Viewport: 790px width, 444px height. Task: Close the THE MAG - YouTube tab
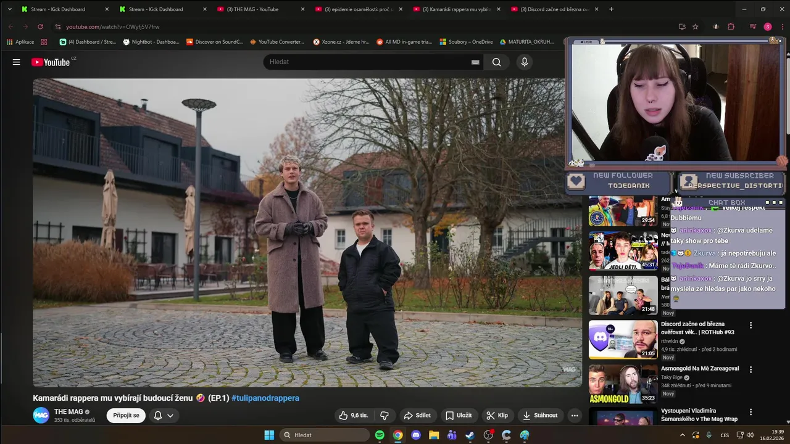coord(302,9)
